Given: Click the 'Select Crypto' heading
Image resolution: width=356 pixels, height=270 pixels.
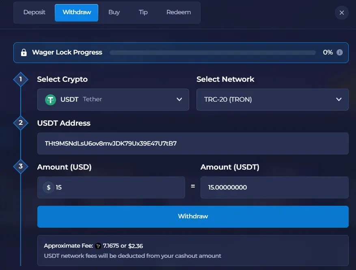Looking at the screenshot, I should 62,79.
